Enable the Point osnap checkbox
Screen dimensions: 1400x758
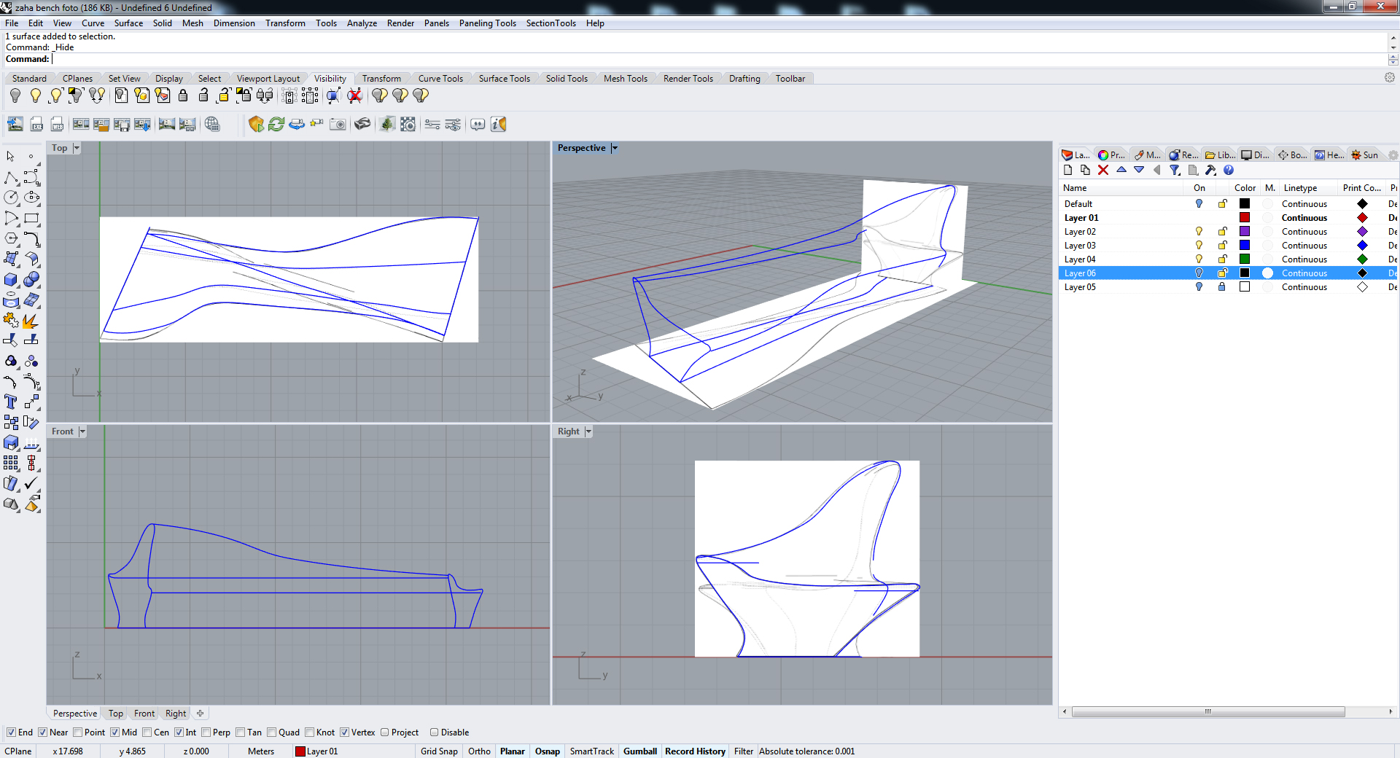point(78,732)
